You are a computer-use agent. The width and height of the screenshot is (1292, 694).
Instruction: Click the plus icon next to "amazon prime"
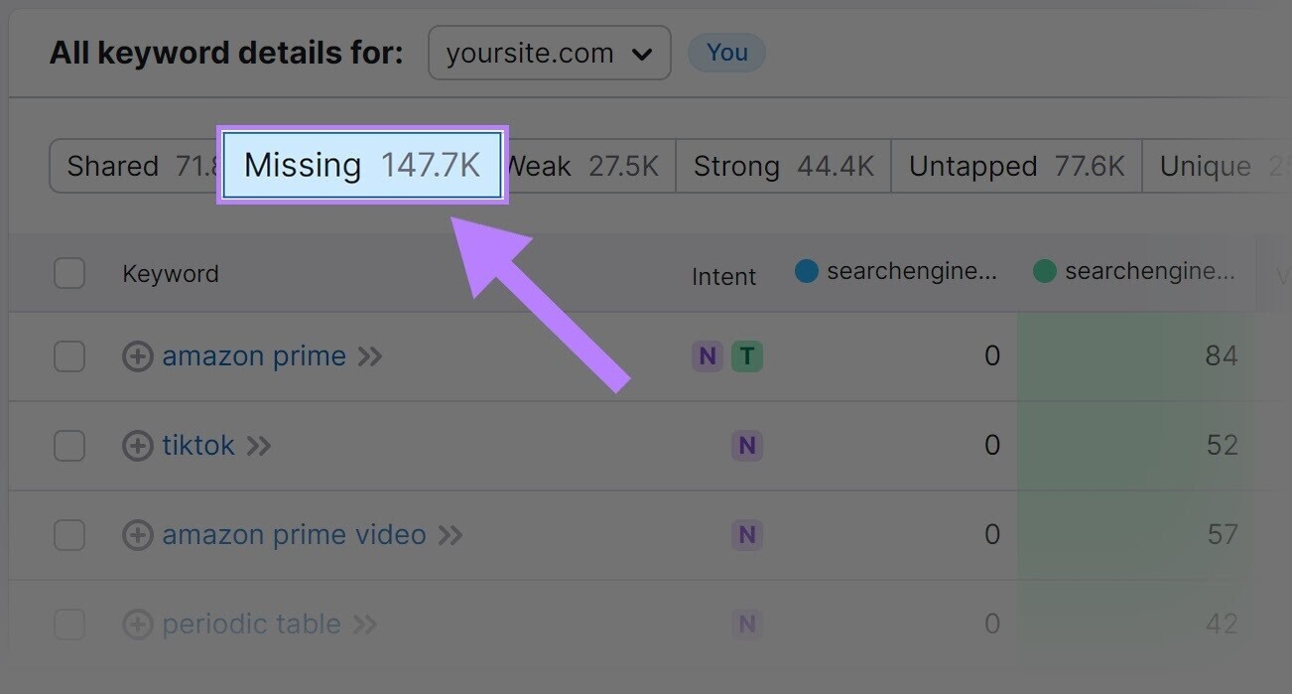(x=138, y=355)
